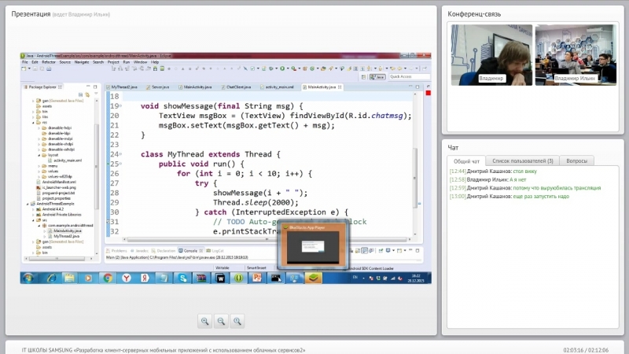Open Skype from the Windows taskbar
Screen dimensions: 629x354
(x=184, y=278)
